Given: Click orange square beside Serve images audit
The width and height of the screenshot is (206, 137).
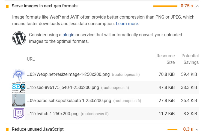Looking at the screenshot, I should tap(7, 6).
